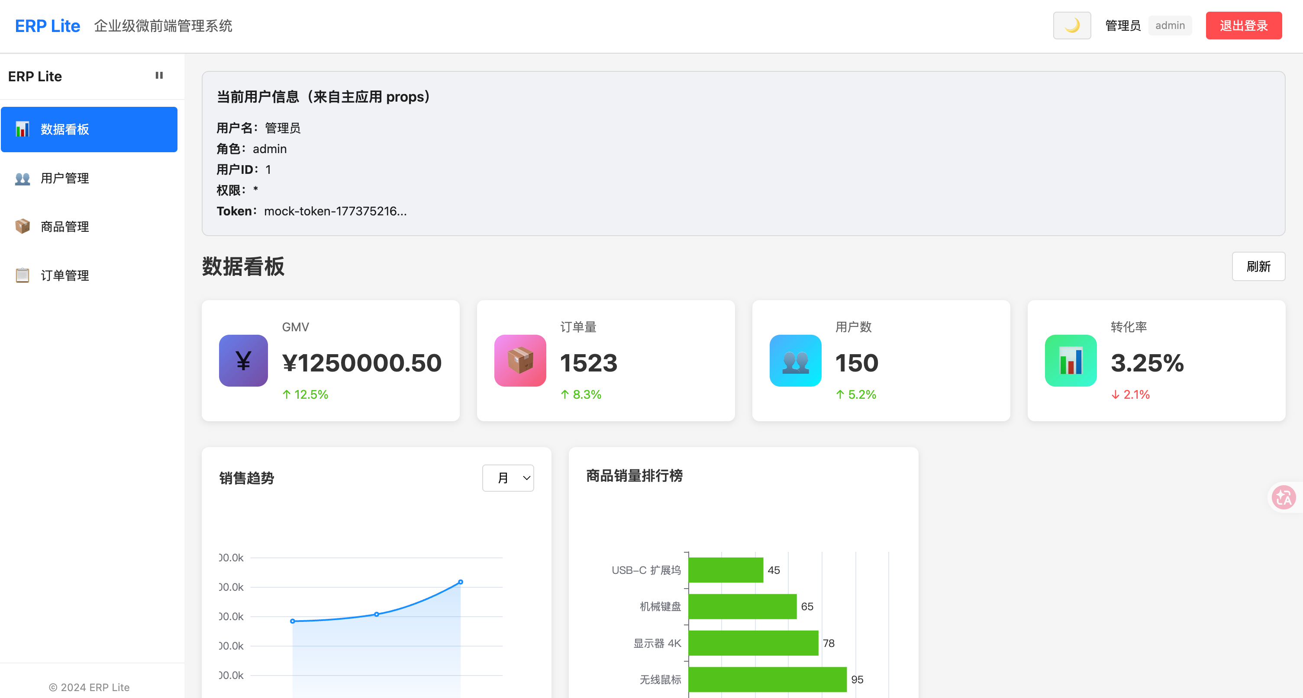Image resolution: width=1303 pixels, height=698 pixels.
Task: Click the 用户数 people icon
Action: coord(795,360)
